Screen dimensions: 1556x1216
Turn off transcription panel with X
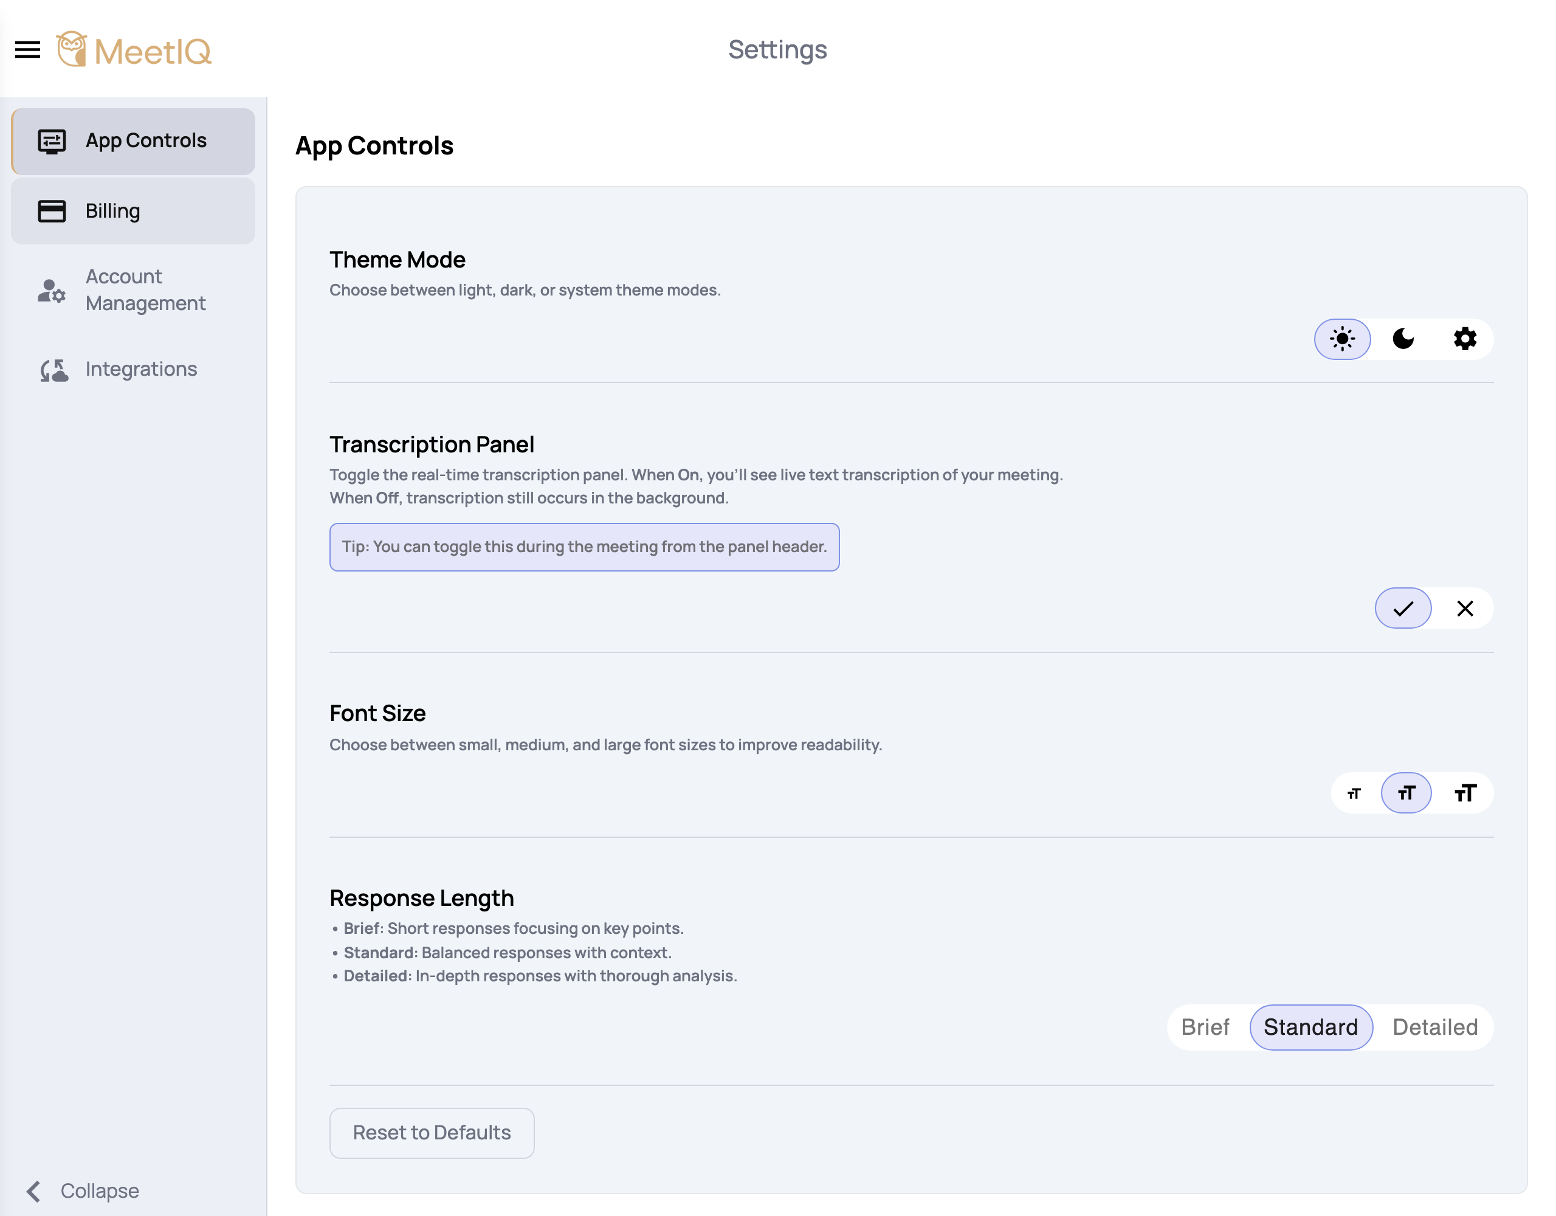tap(1465, 608)
